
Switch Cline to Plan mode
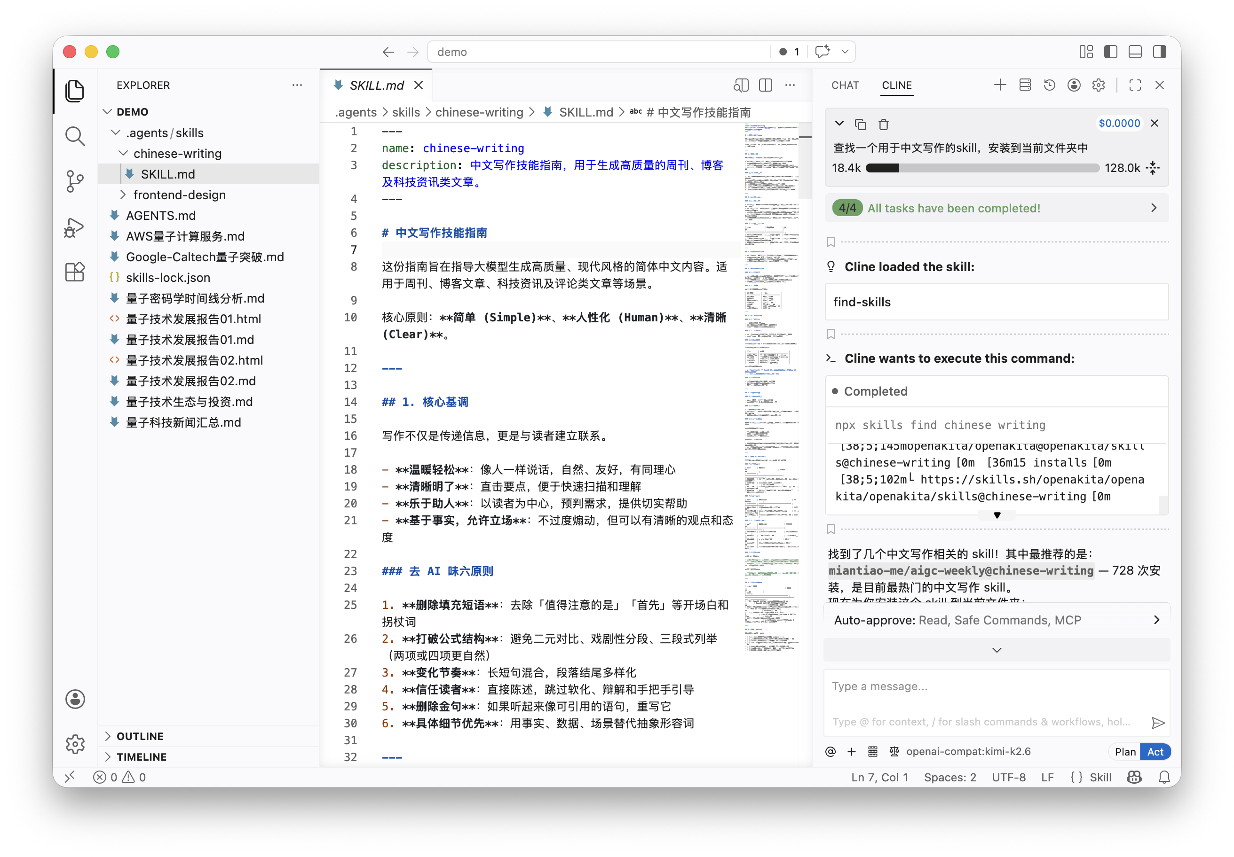coord(1125,751)
